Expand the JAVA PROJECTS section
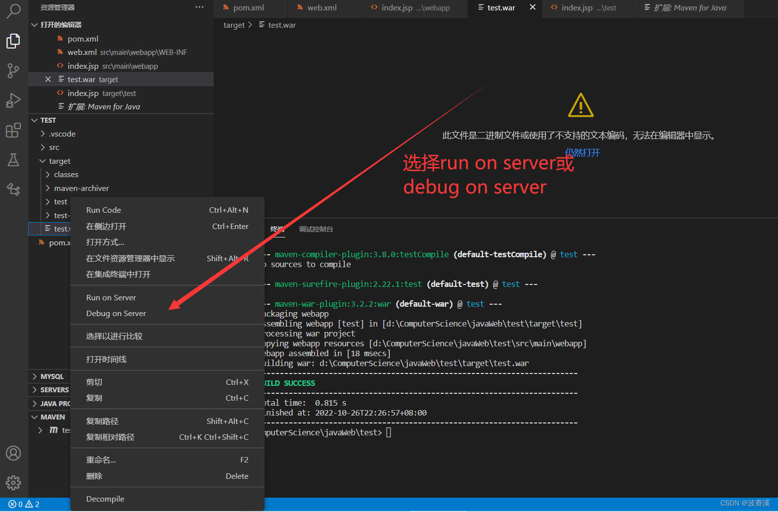The image size is (778, 512). tap(35, 404)
